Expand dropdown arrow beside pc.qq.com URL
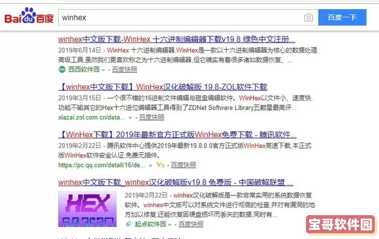 (150, 165)
